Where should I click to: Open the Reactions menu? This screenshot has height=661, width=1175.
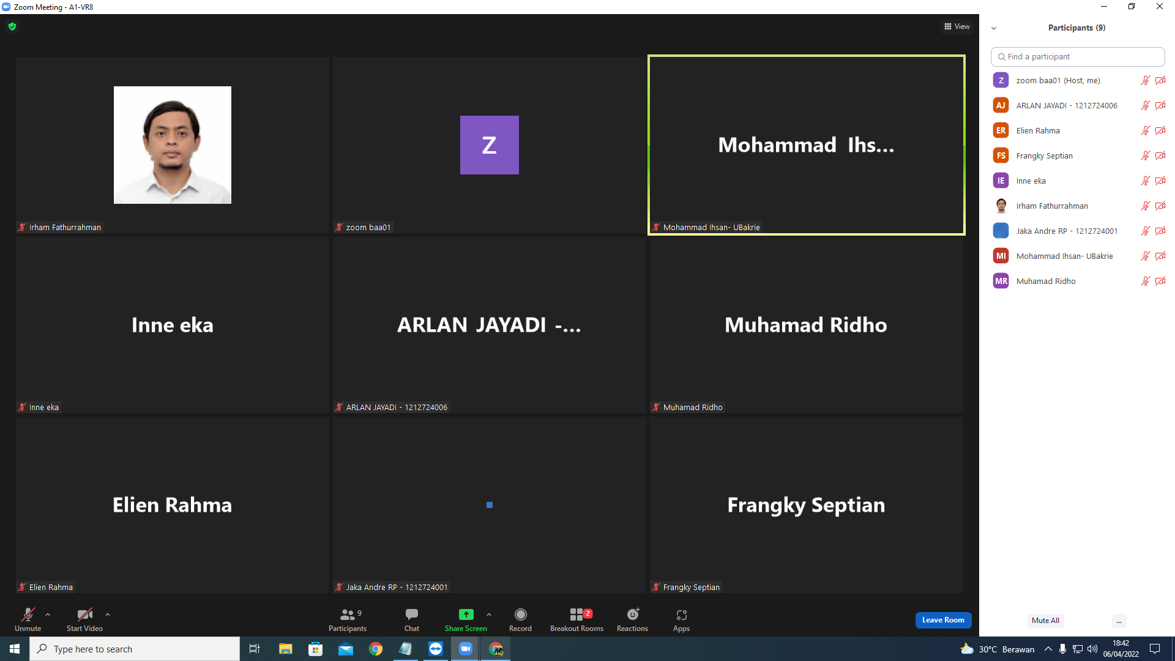point(633,619)
